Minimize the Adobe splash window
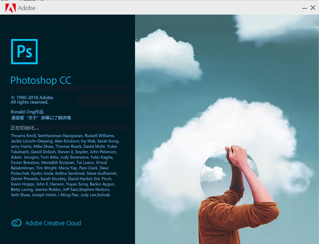This screenshot has width=319, height=244. pos(304,8)
